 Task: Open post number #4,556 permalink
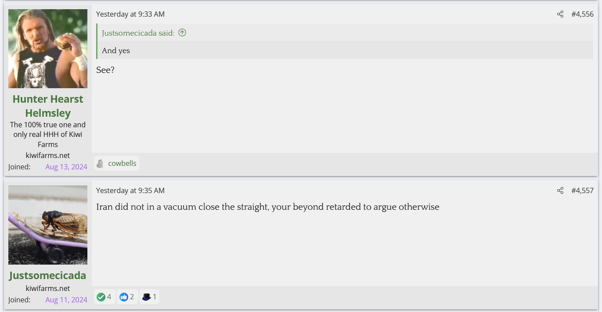click(x=582, y=14)
